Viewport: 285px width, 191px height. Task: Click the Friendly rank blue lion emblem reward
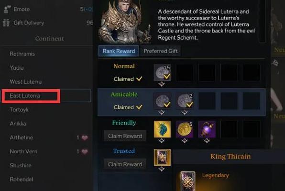(x=162, y=129)
